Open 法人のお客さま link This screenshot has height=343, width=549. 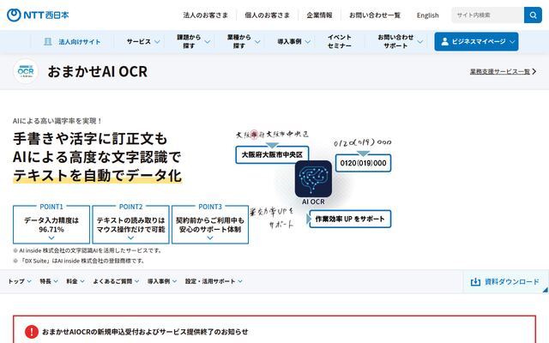click(206, 15)
